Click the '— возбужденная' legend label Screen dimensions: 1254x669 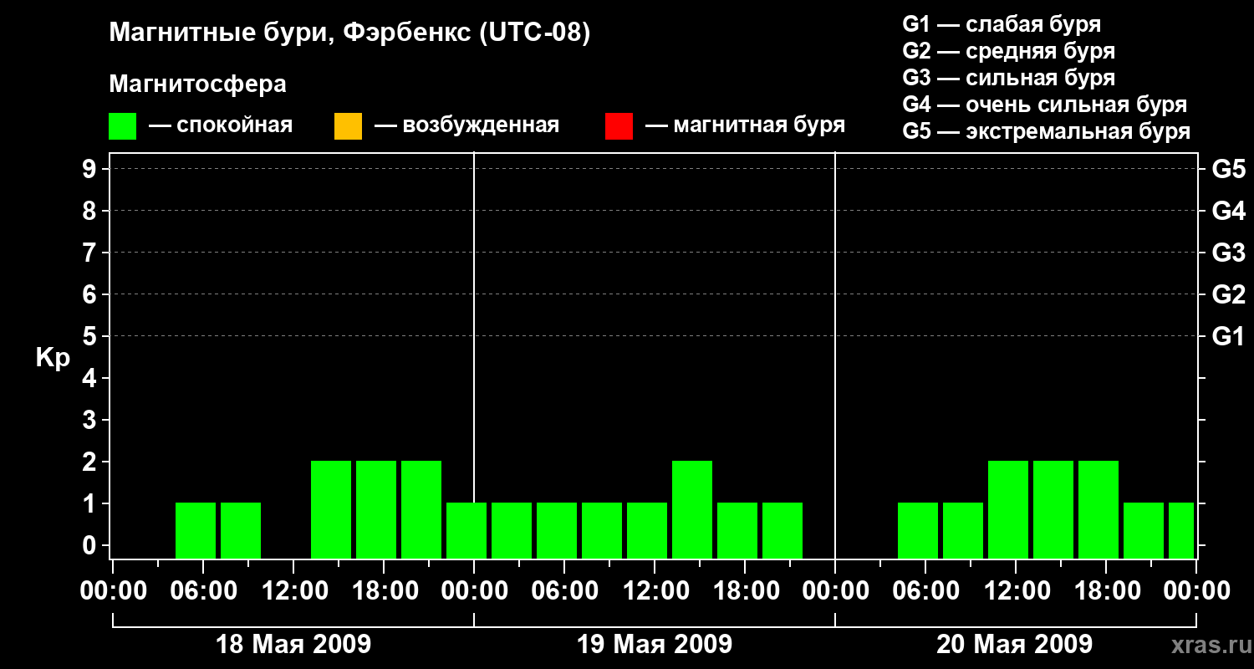click(x=466, y=125)
